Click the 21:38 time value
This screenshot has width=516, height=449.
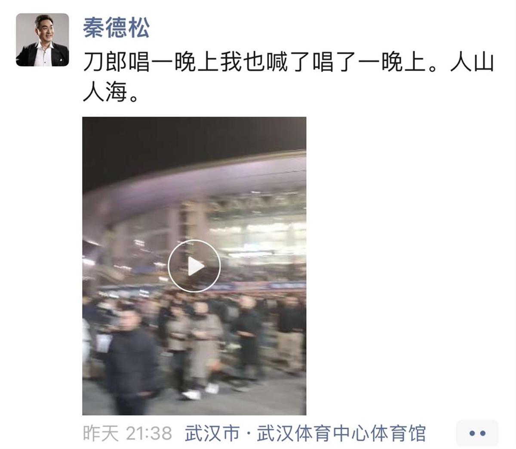(149, 434)
